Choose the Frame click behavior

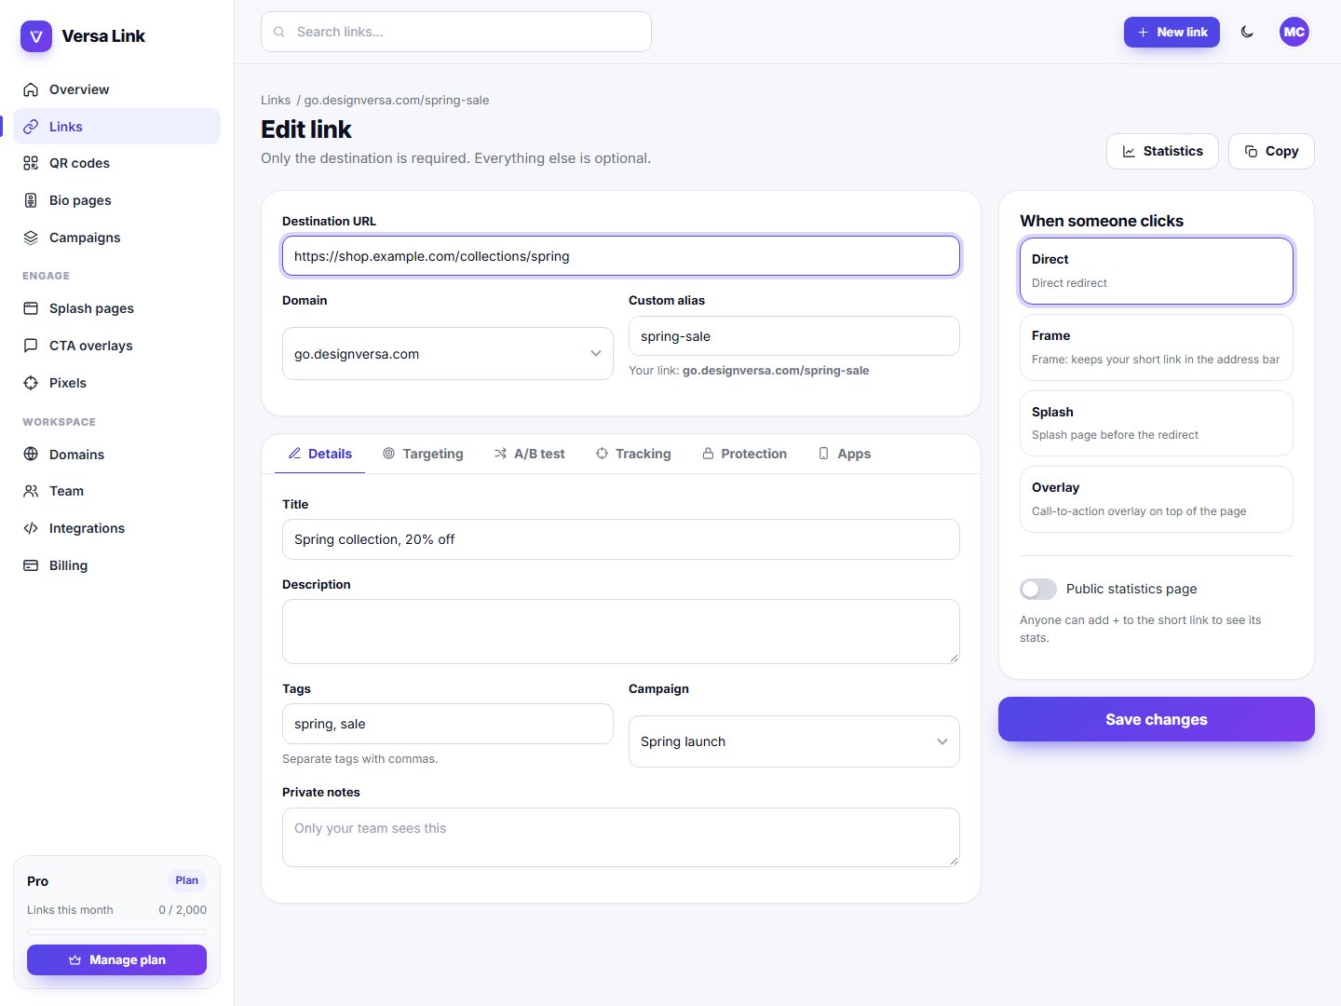1157,347
